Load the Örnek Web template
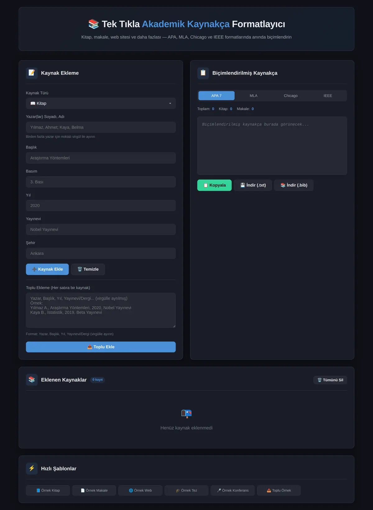Screen dimensions: 373x510 pos(140,490)
